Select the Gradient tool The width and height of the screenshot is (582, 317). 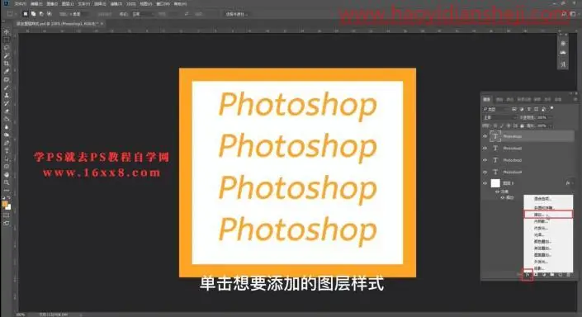point(7,119)
